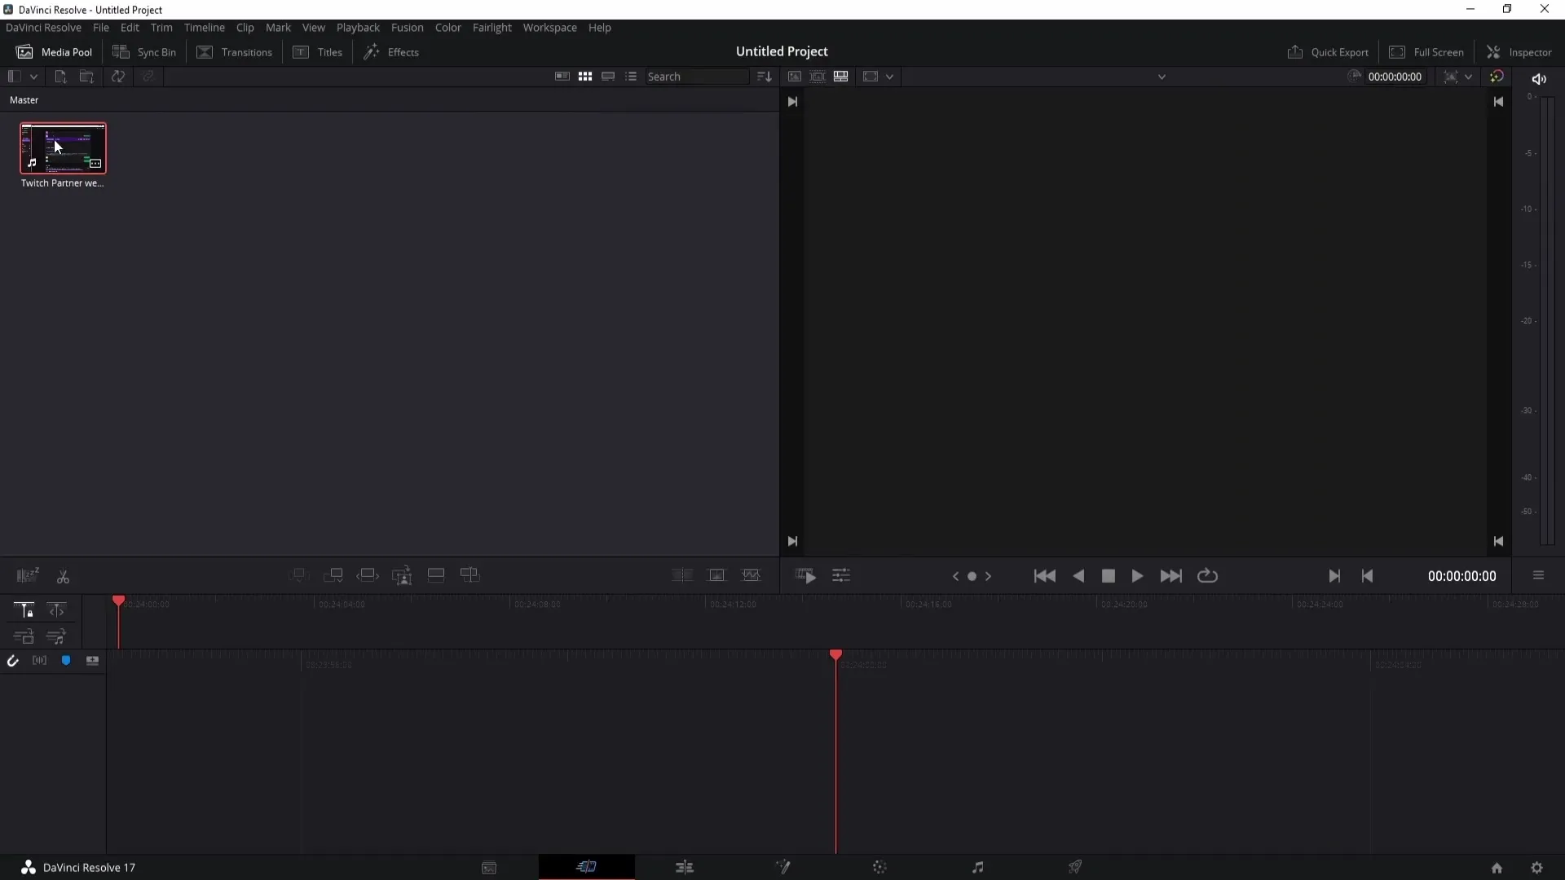Click the jog wheel dot control
Image resolution: width=1565 pixels, height=880 pixels.
972,576
